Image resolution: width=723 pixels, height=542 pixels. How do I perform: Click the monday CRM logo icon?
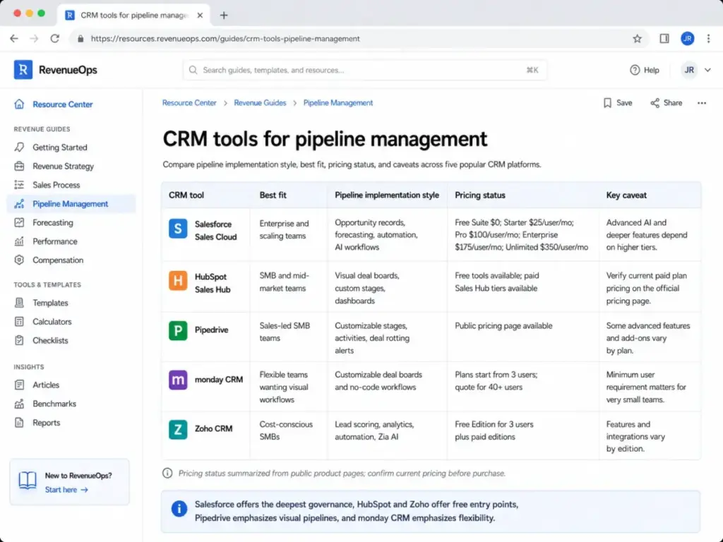click(x=178, y=380)
